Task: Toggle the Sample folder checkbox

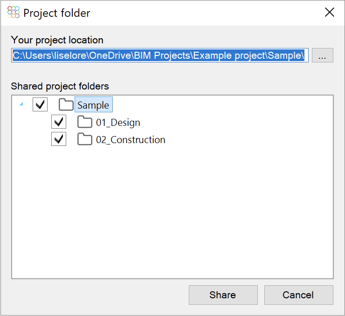Action: [x=40, y=105]
